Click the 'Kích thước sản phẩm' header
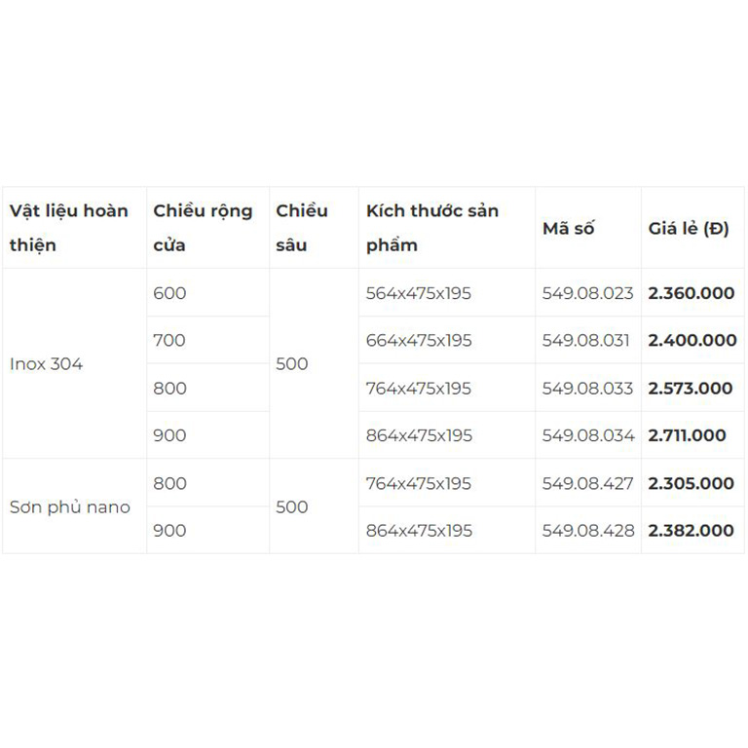This screenshot has height=748, width=748. click(x=432, y=228)
